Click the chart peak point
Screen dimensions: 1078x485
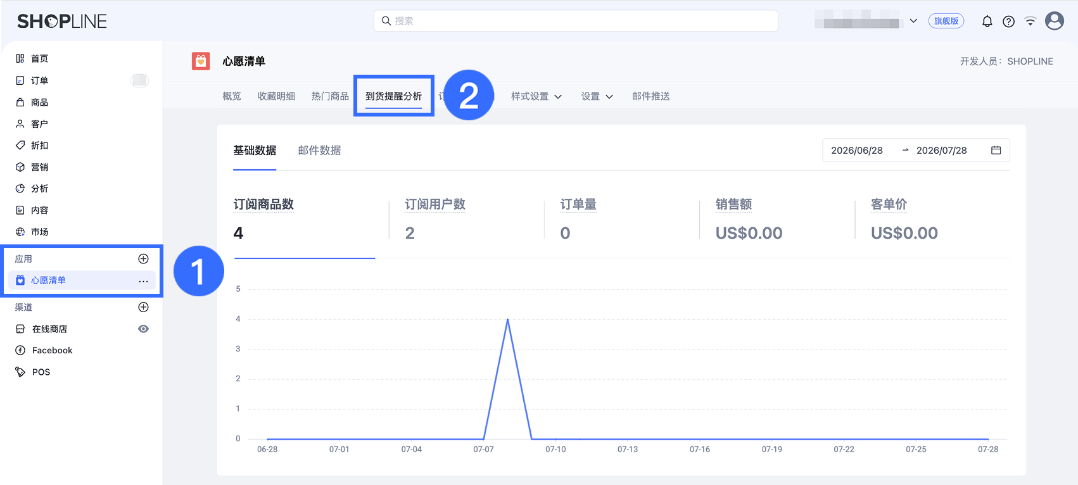click(507, 320)
